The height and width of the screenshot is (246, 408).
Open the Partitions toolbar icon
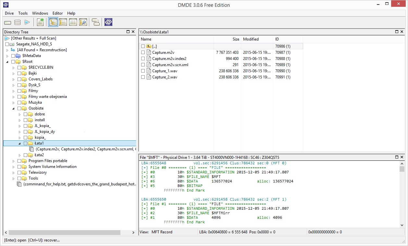(x=18, y=22)
